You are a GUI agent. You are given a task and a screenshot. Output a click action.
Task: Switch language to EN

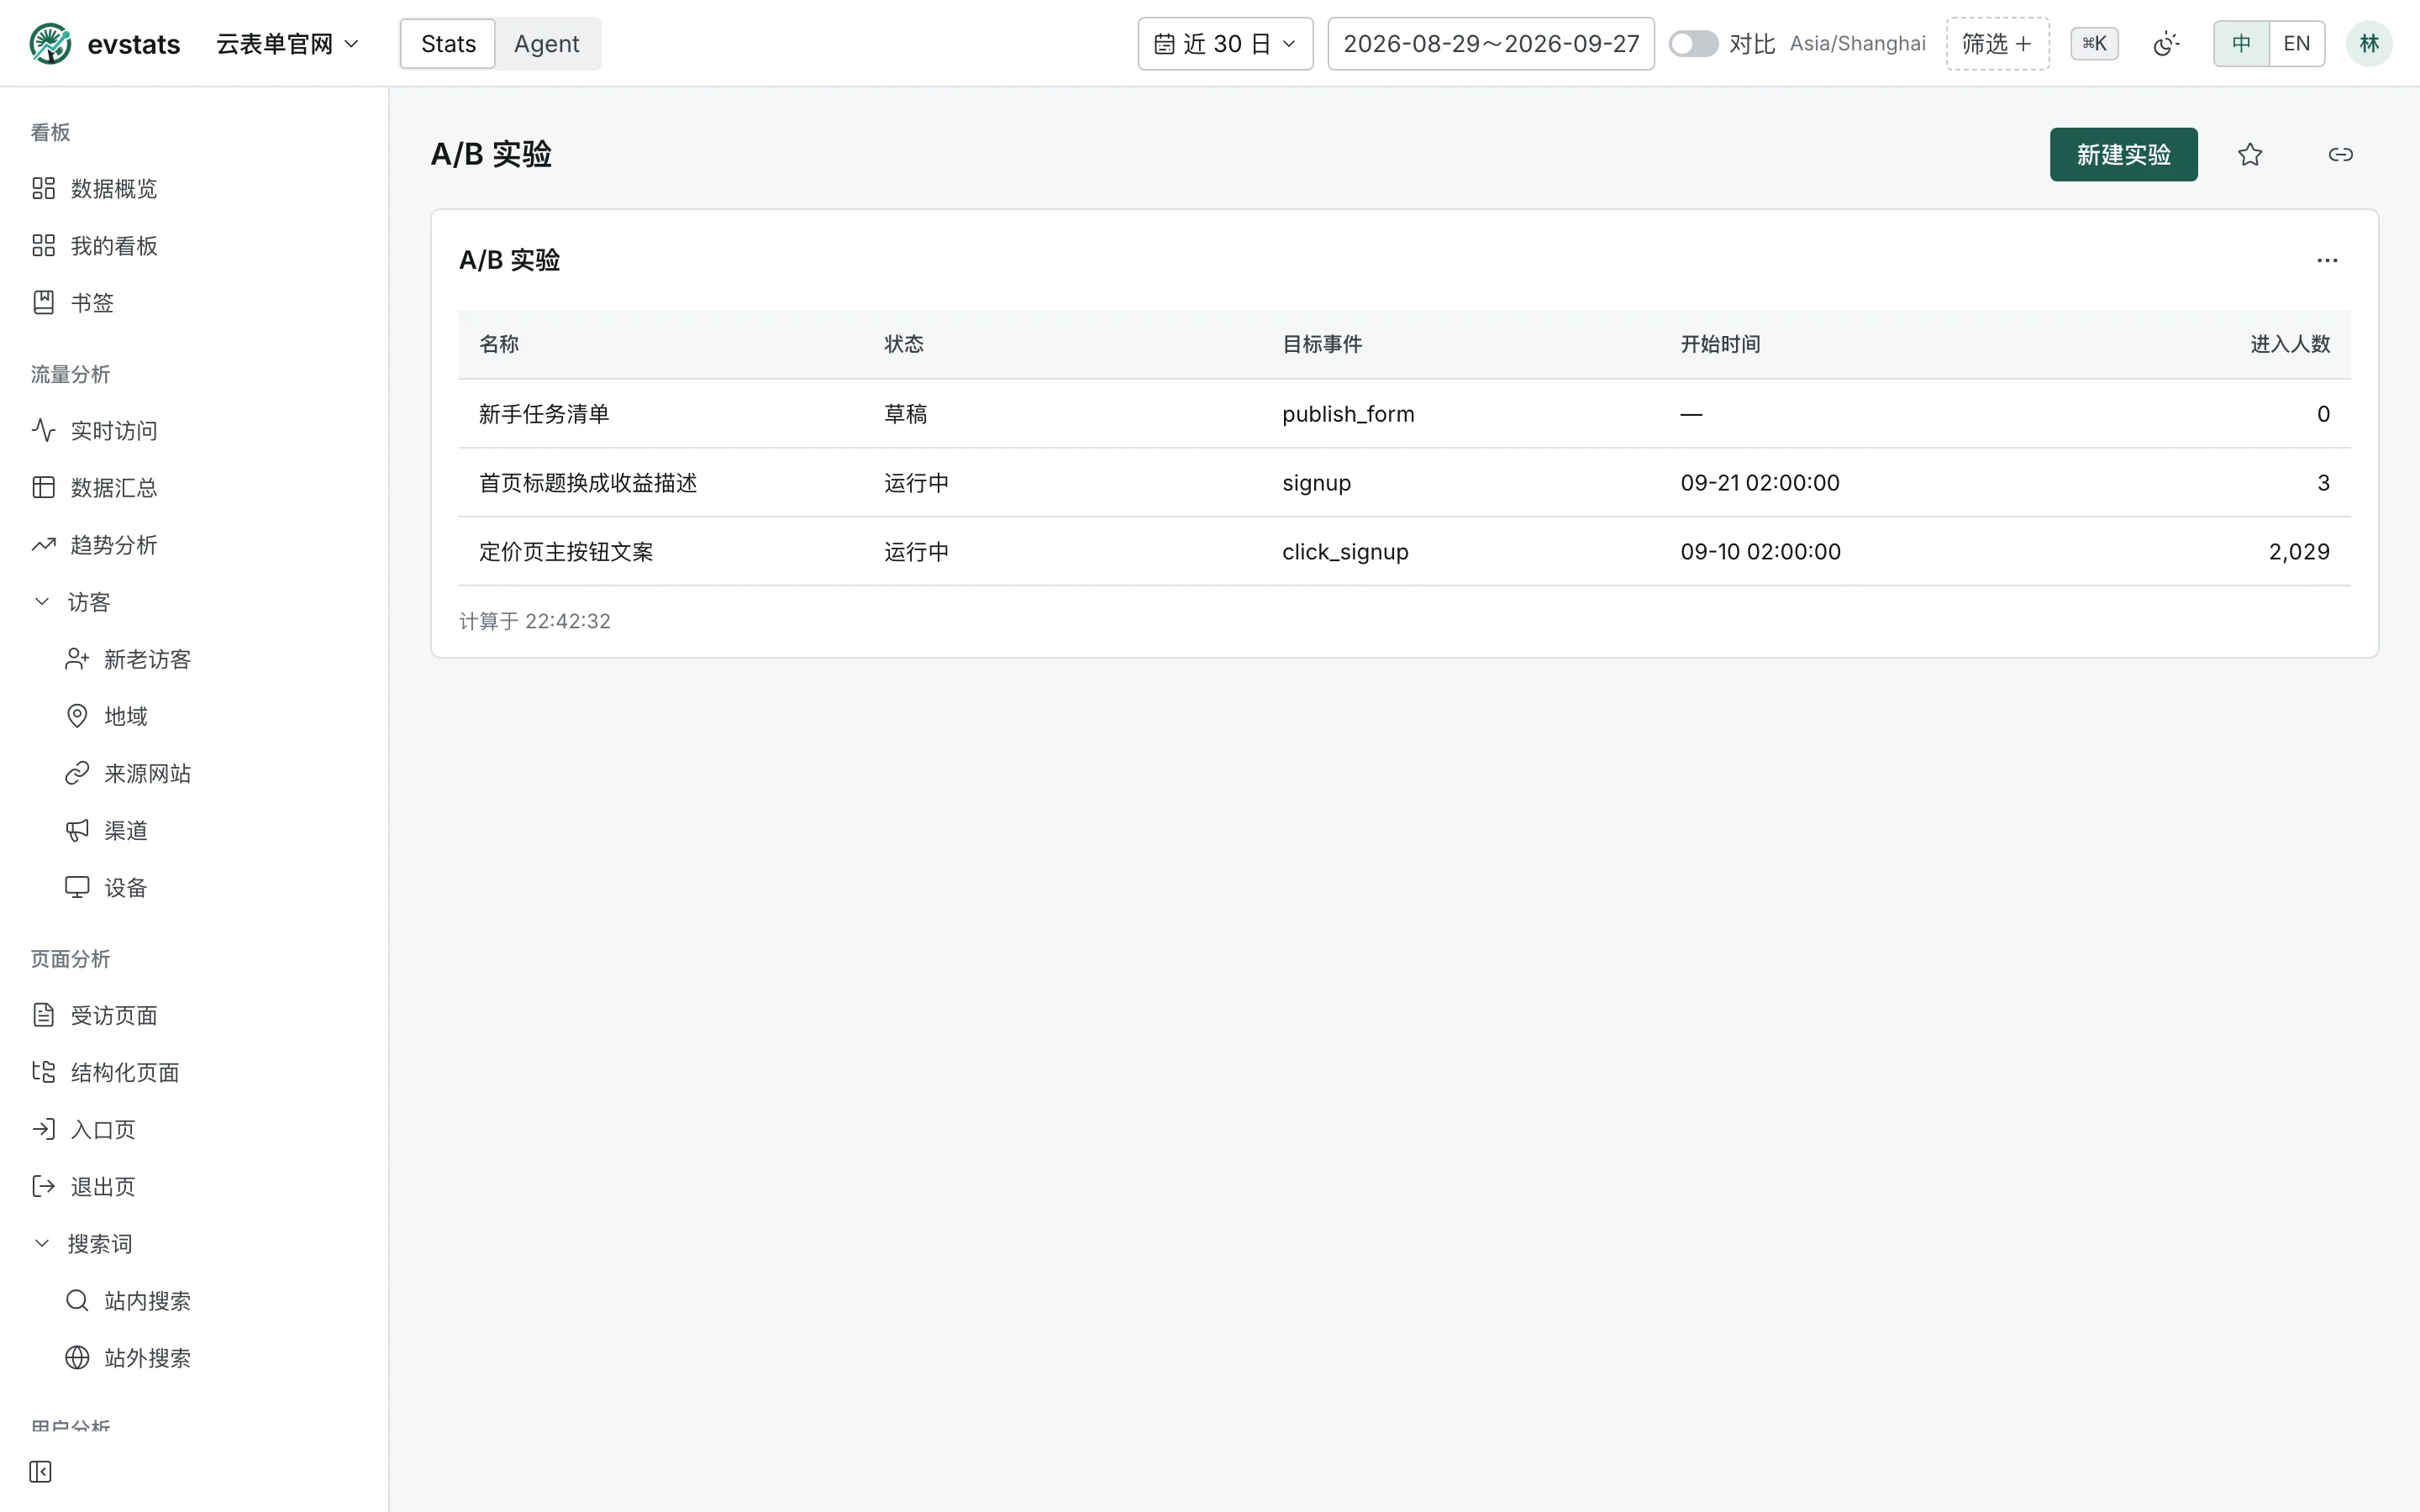click(2297, 44)
